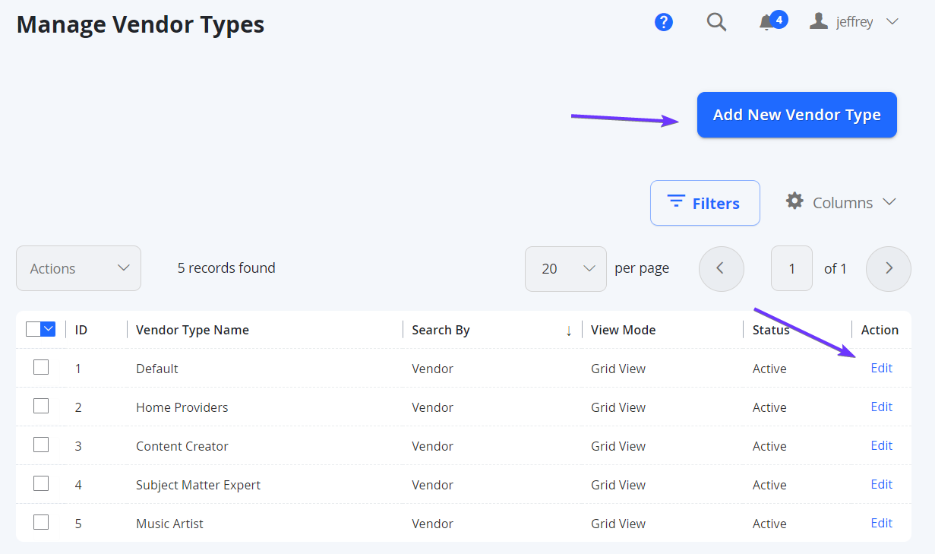This screenshot has width=935, height=554.
Task: Expand the jeffrey account menu chevron
Action: tap(892, 22)
